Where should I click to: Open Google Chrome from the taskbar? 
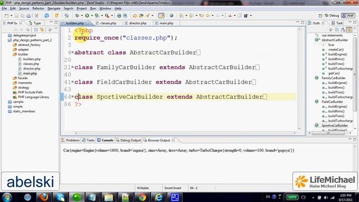tap(142, 197)
